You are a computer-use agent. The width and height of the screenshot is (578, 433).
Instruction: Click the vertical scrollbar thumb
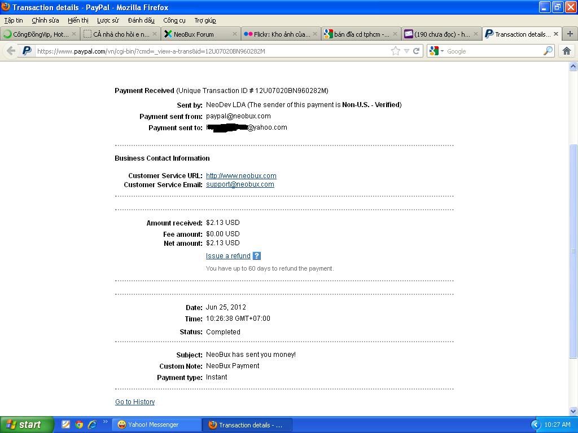click(x=573, y=251)
